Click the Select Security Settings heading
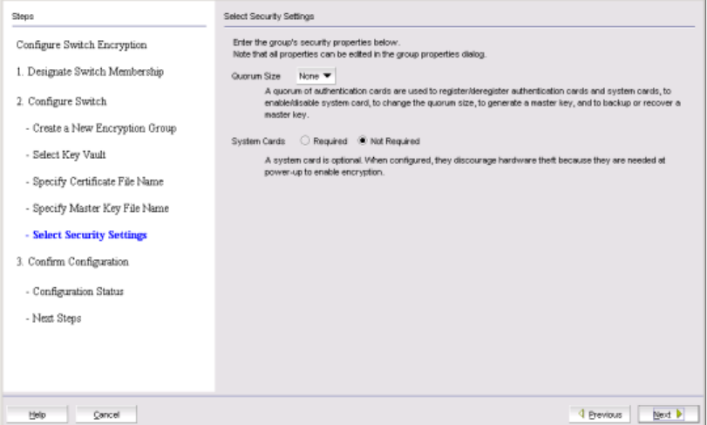The image size is (707, 425). [269, 17]
